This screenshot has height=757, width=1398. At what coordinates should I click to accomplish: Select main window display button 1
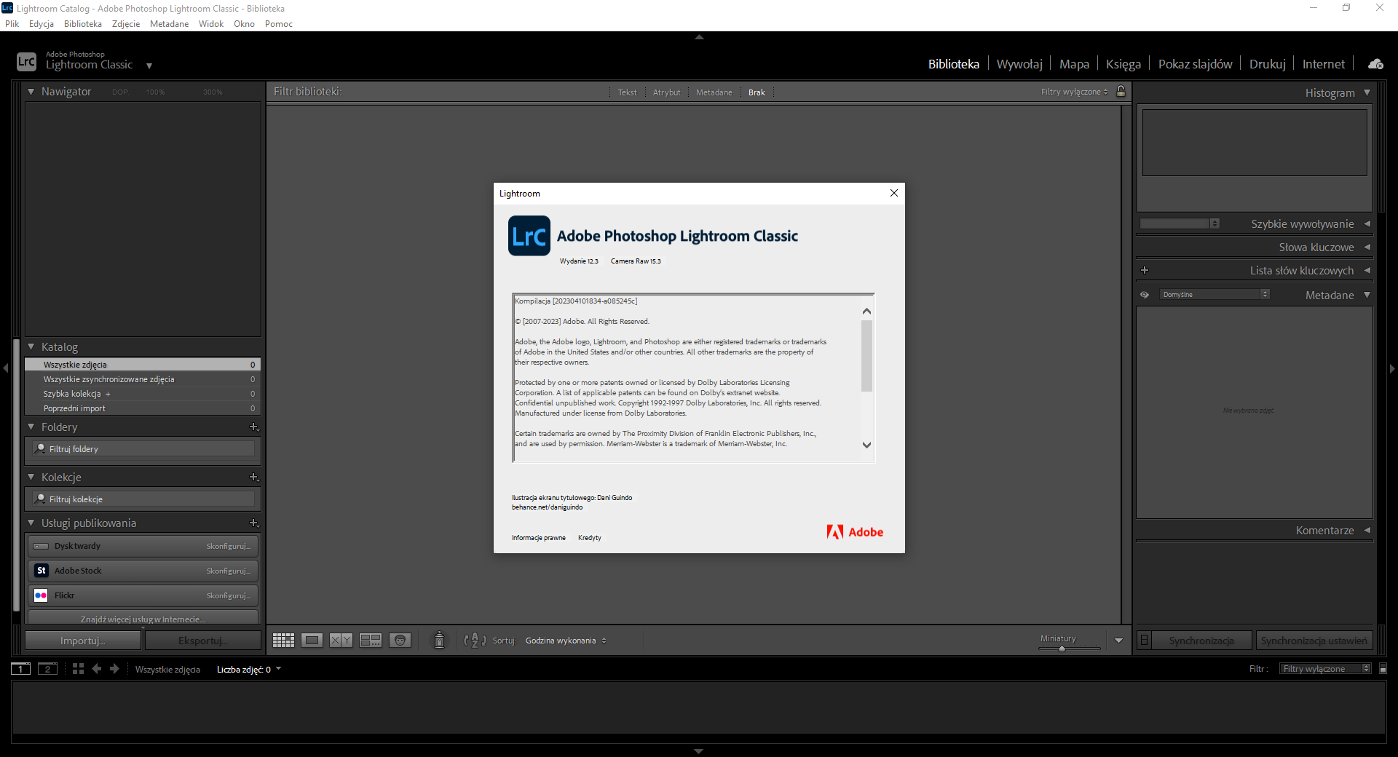click(x=20, y=669)
